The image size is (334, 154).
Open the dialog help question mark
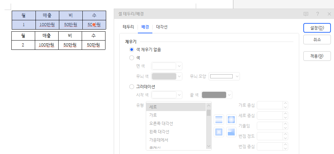[x=317, y=14]
